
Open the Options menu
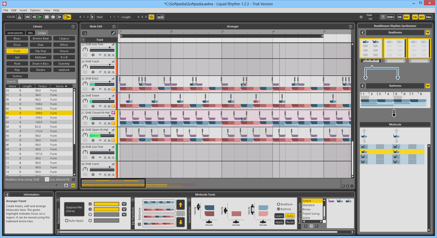(35, 10)
